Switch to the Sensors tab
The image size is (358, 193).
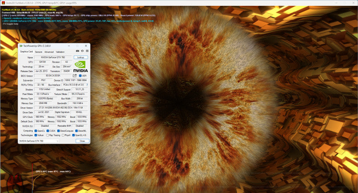(38, 52)
